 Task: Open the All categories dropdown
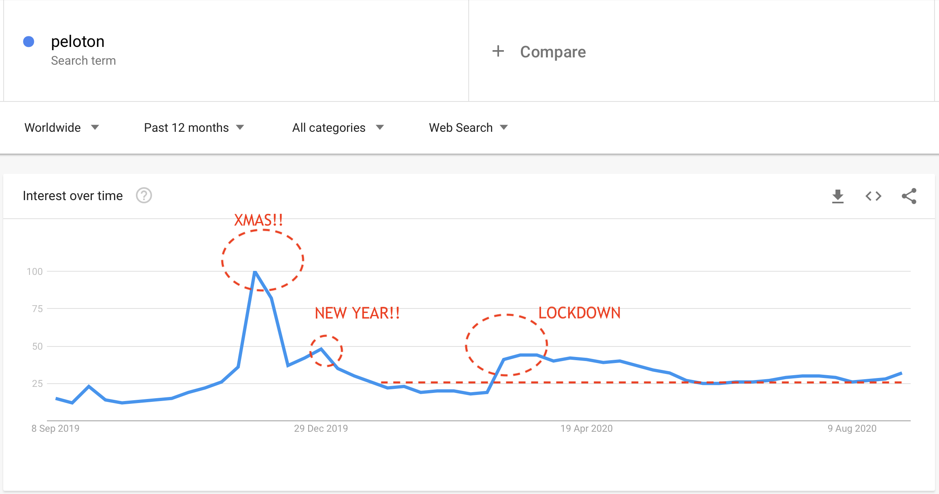pyautogui.click(x=338, y=128)
